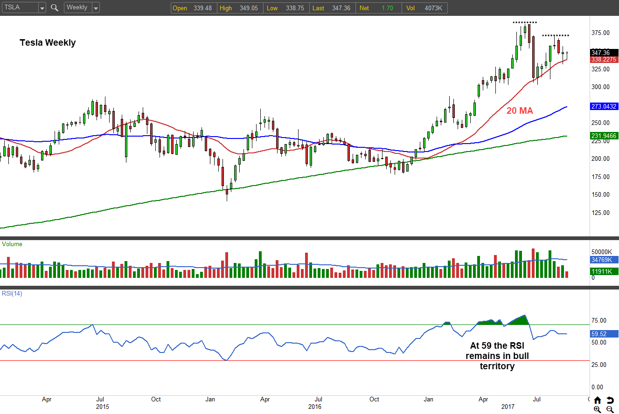Select the Last value in the quote bar
The image size is (619, 414).
click(341, 8)
